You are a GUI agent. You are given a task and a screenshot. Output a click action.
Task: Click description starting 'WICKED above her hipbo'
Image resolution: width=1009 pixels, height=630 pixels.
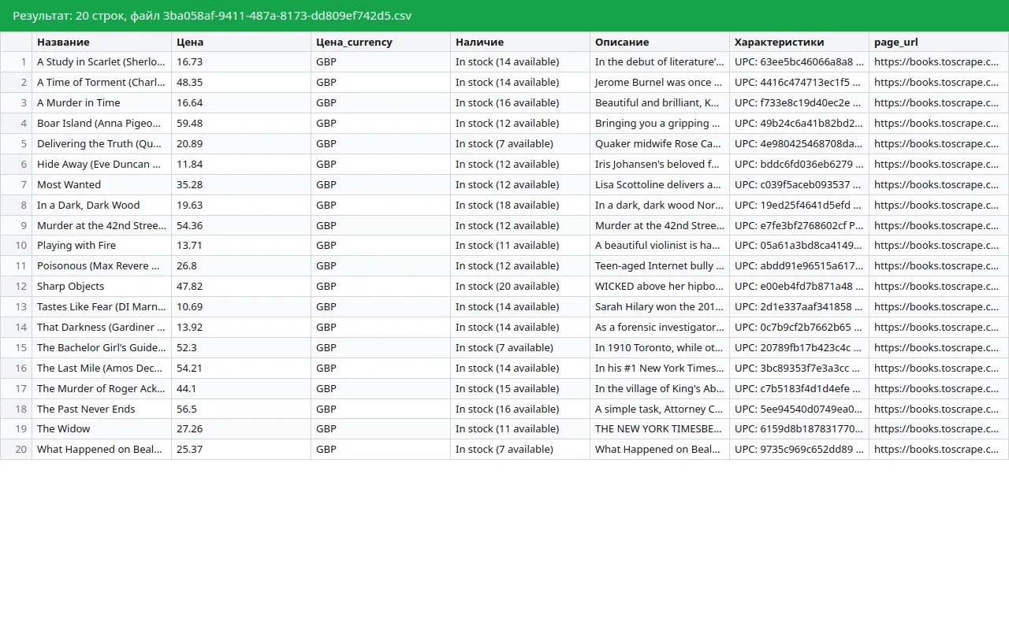[x=660, y=286]
